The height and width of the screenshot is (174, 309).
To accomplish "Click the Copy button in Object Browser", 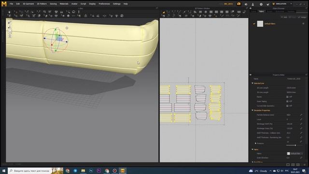I will 292,17.
